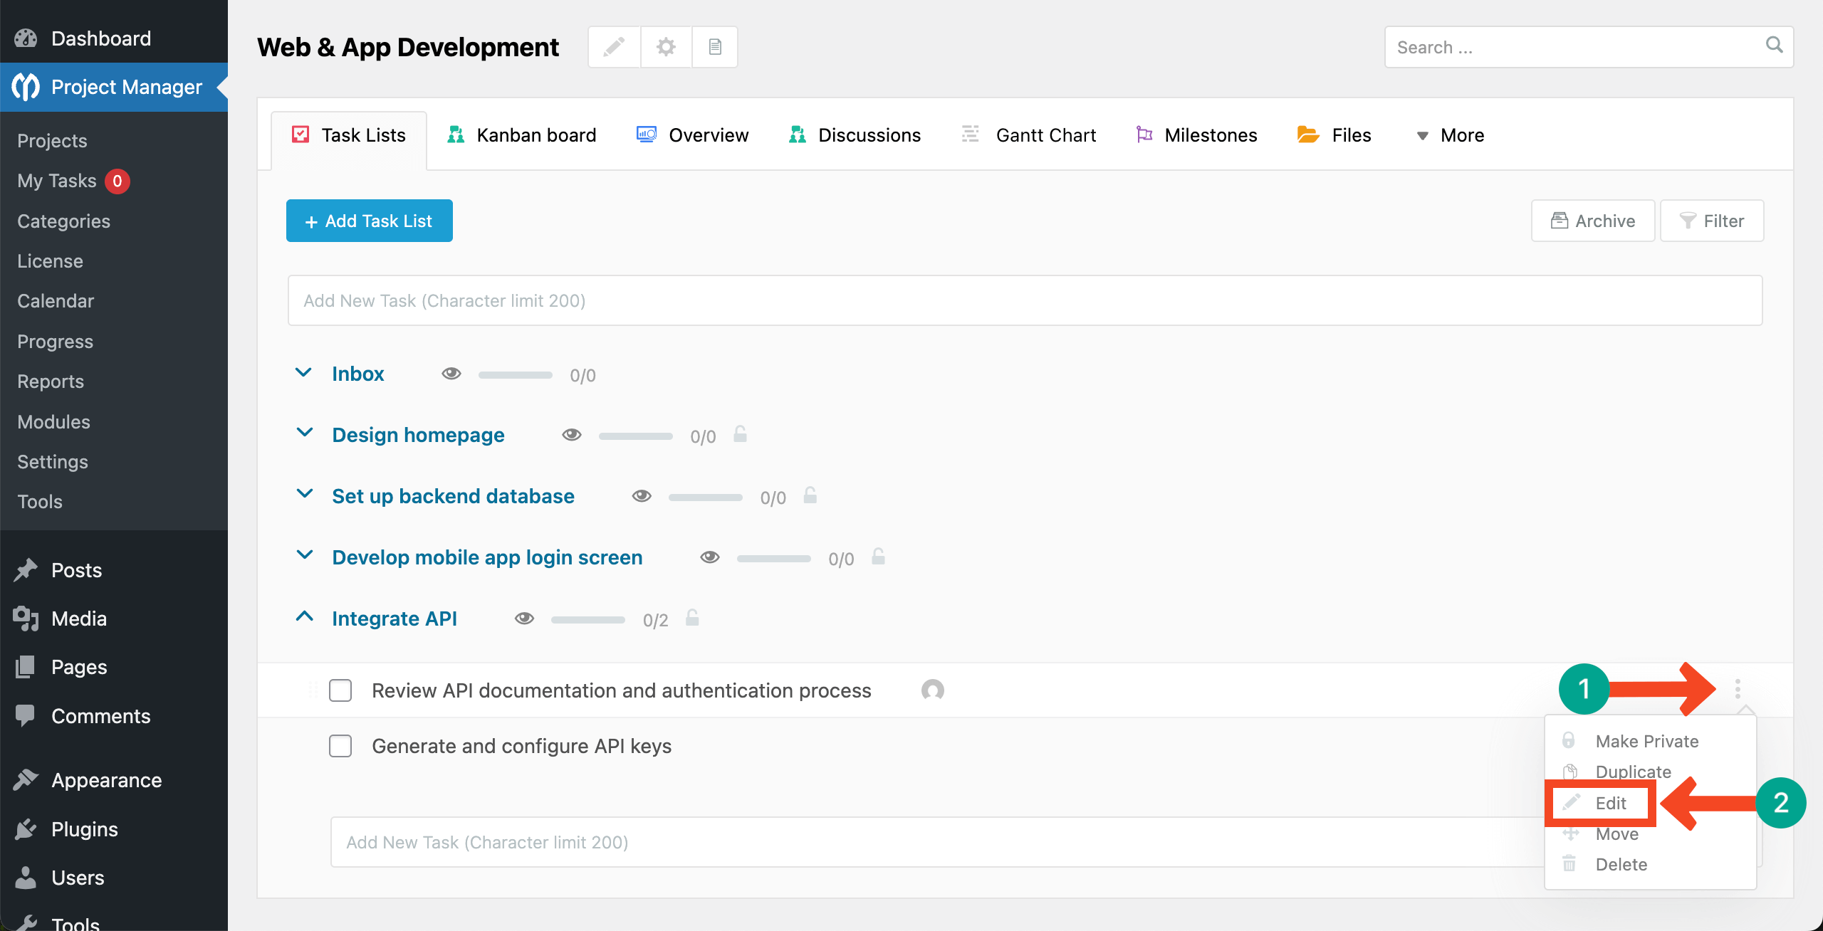Click the assignee avatar on Review API task
The width and height of the screenshot is (1823, 931).
coord(932,690)
